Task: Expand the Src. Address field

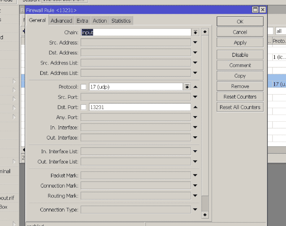Action: tap(195, 42)
